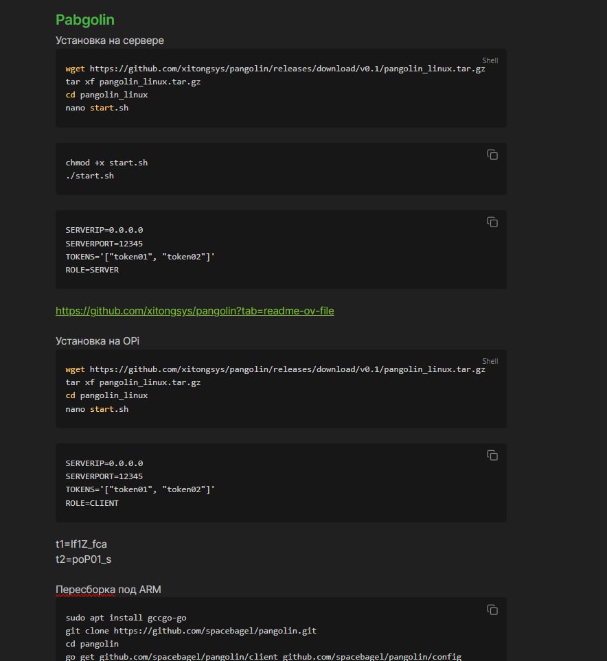Place cursor in 'Установка на сервере' line
The width and height of the screenshot is (607, 661).
pos(110,40)
